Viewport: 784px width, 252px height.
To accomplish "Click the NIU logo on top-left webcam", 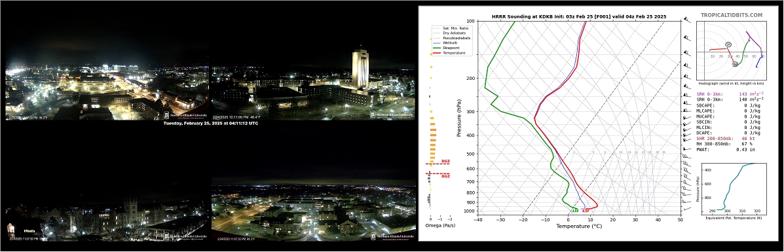I will 185,115.
